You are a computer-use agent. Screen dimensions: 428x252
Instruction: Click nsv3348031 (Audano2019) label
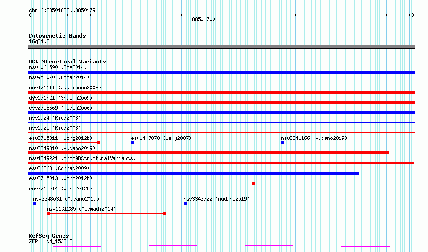[66, 199]
